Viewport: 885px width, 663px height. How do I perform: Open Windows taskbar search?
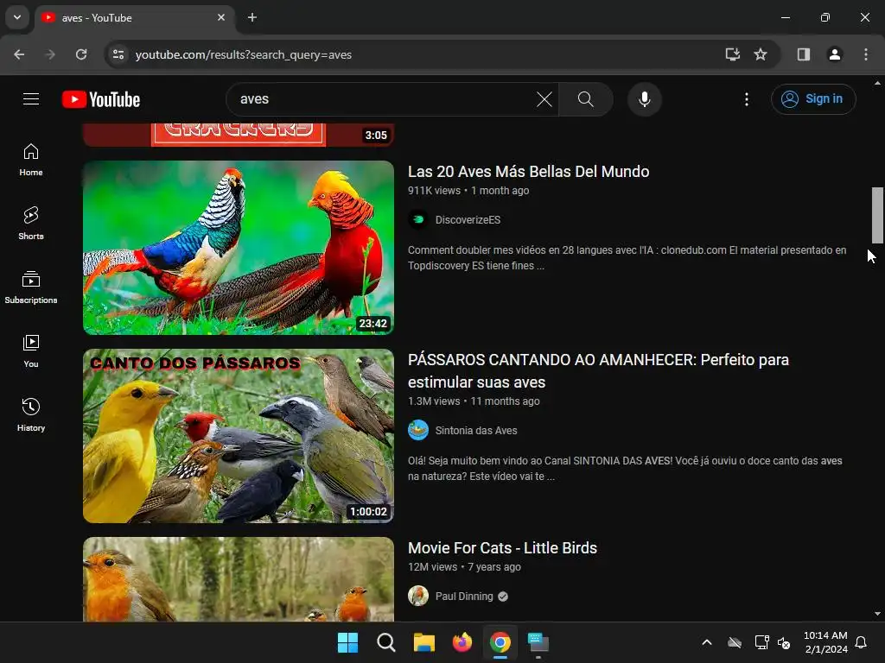386,642
